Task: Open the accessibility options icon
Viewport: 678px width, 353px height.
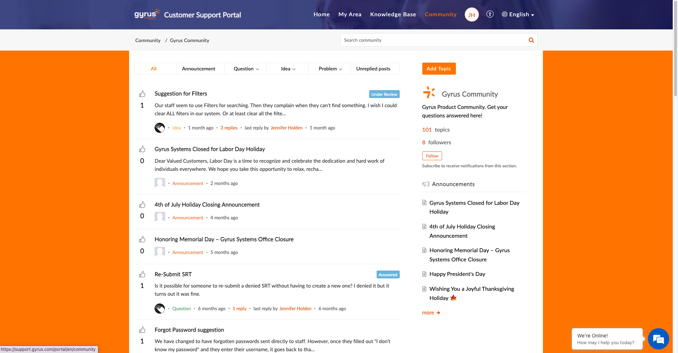Action: tap(490, 14)
